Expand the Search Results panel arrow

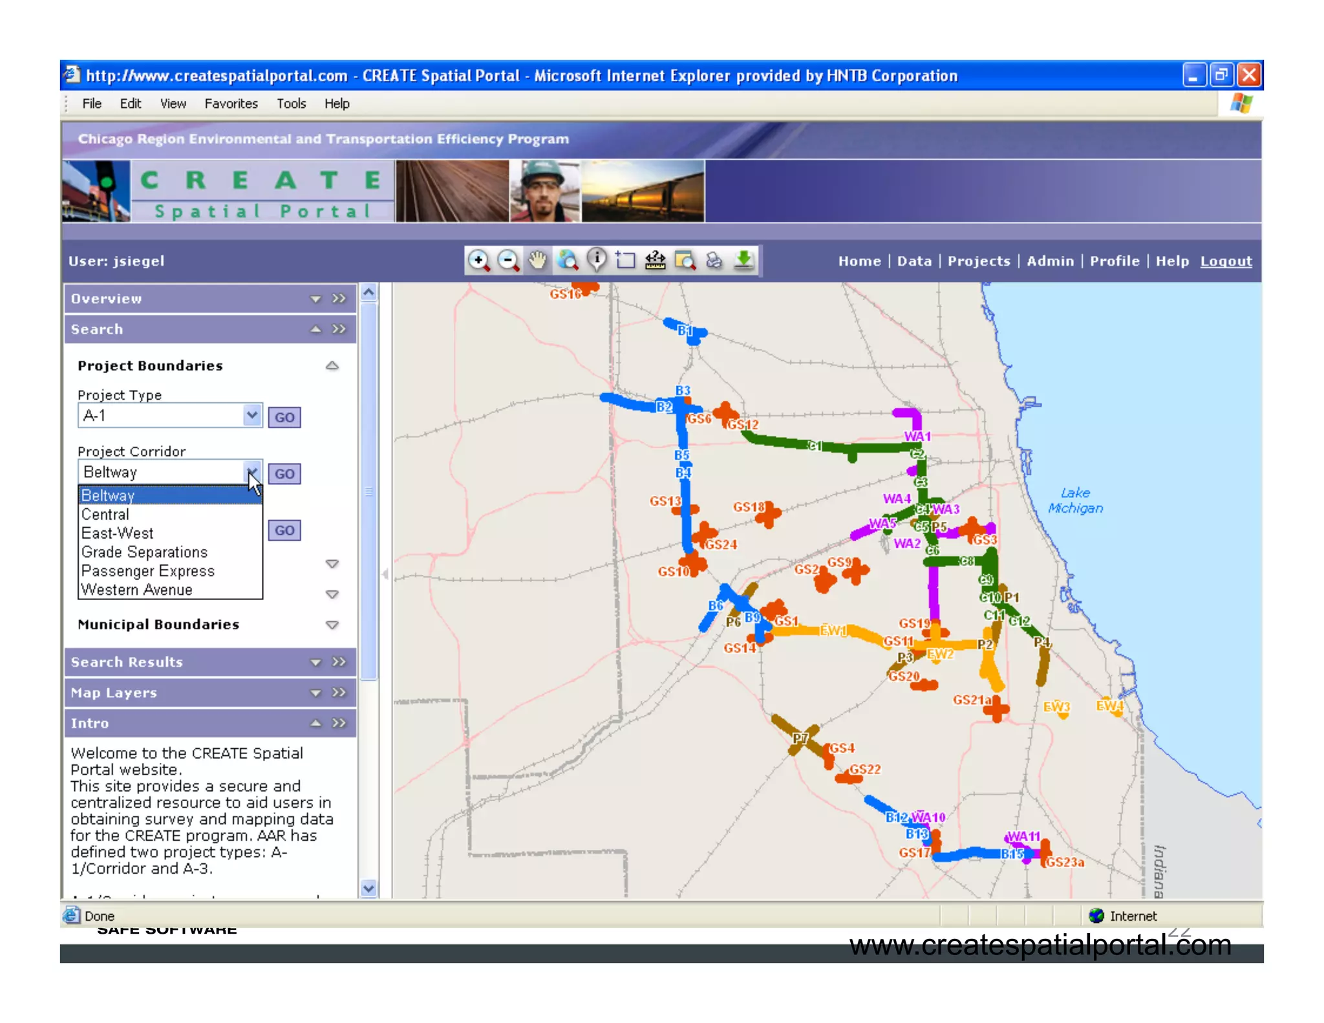[x=315, y=662]
